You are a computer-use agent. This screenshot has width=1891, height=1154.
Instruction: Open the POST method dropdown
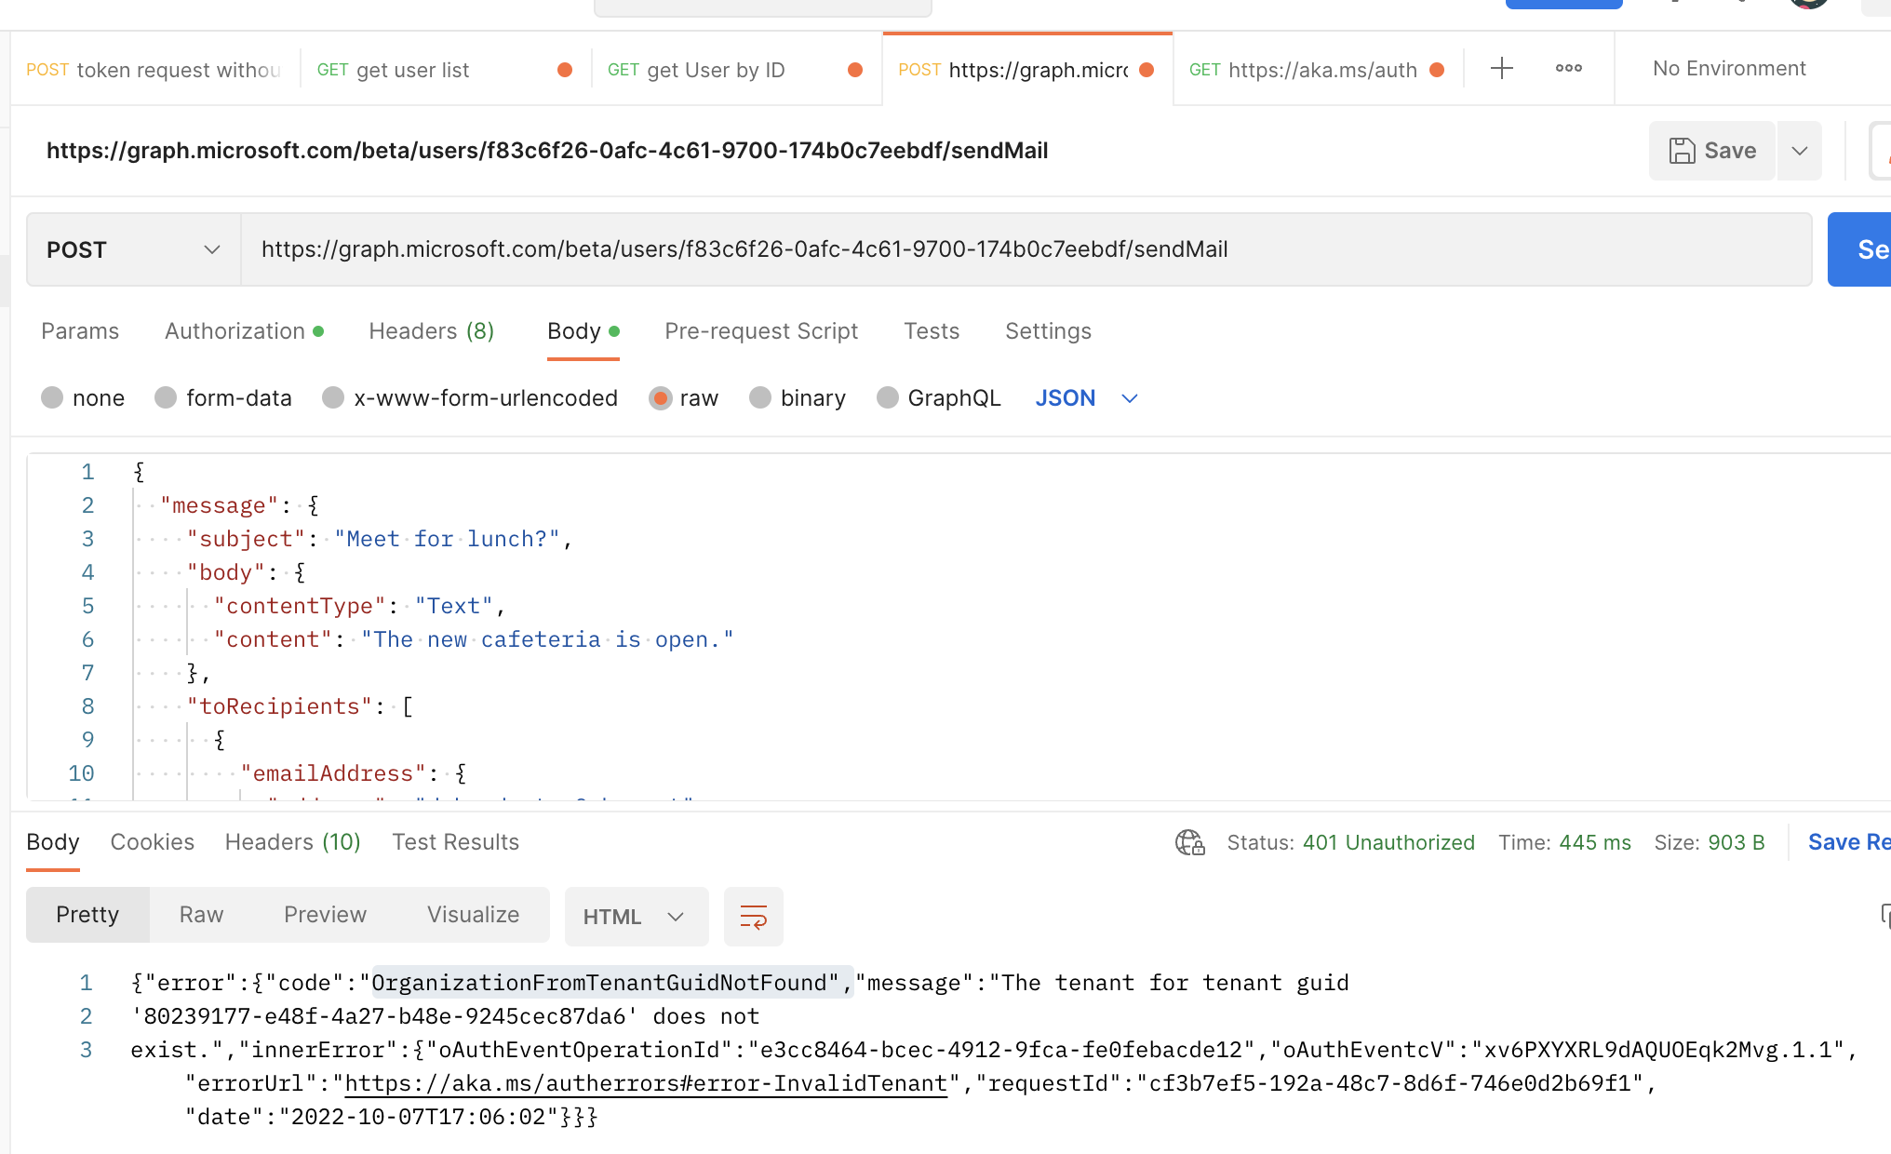point(132,248)
